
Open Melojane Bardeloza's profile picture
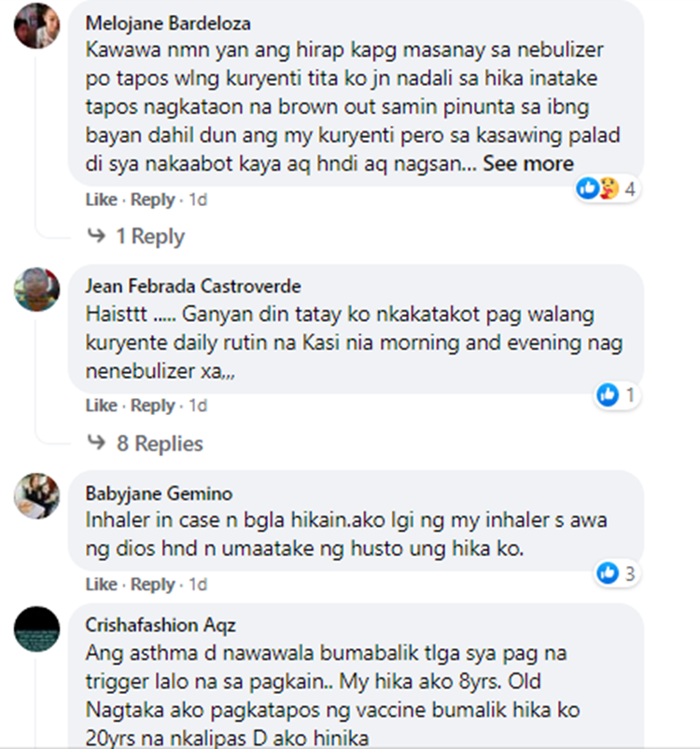36,26
